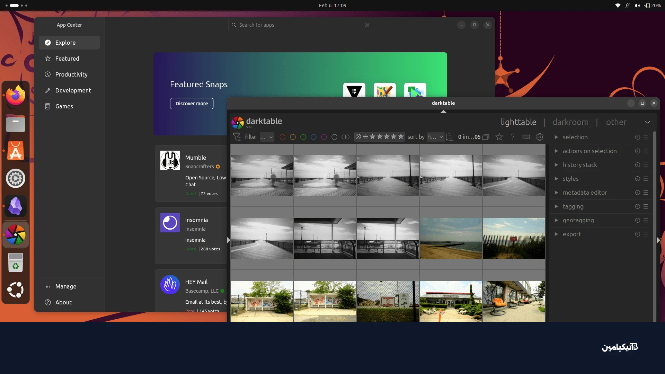This screenshot has height=374, width=665.
Task: Select the sandy beach photo thumbnail
Action: tap(451, 239)
